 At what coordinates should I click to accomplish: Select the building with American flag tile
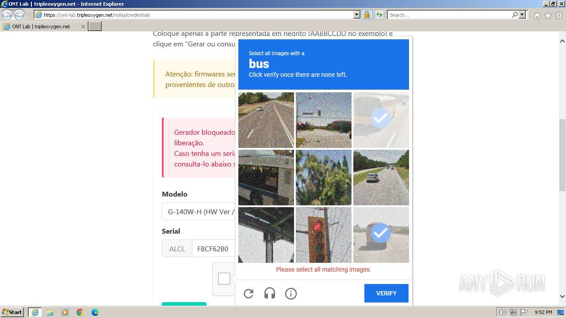266,178
